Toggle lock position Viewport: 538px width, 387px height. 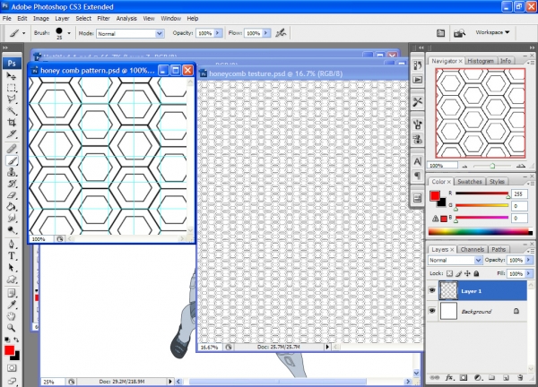pyautogui.click(x=467, y=273)
